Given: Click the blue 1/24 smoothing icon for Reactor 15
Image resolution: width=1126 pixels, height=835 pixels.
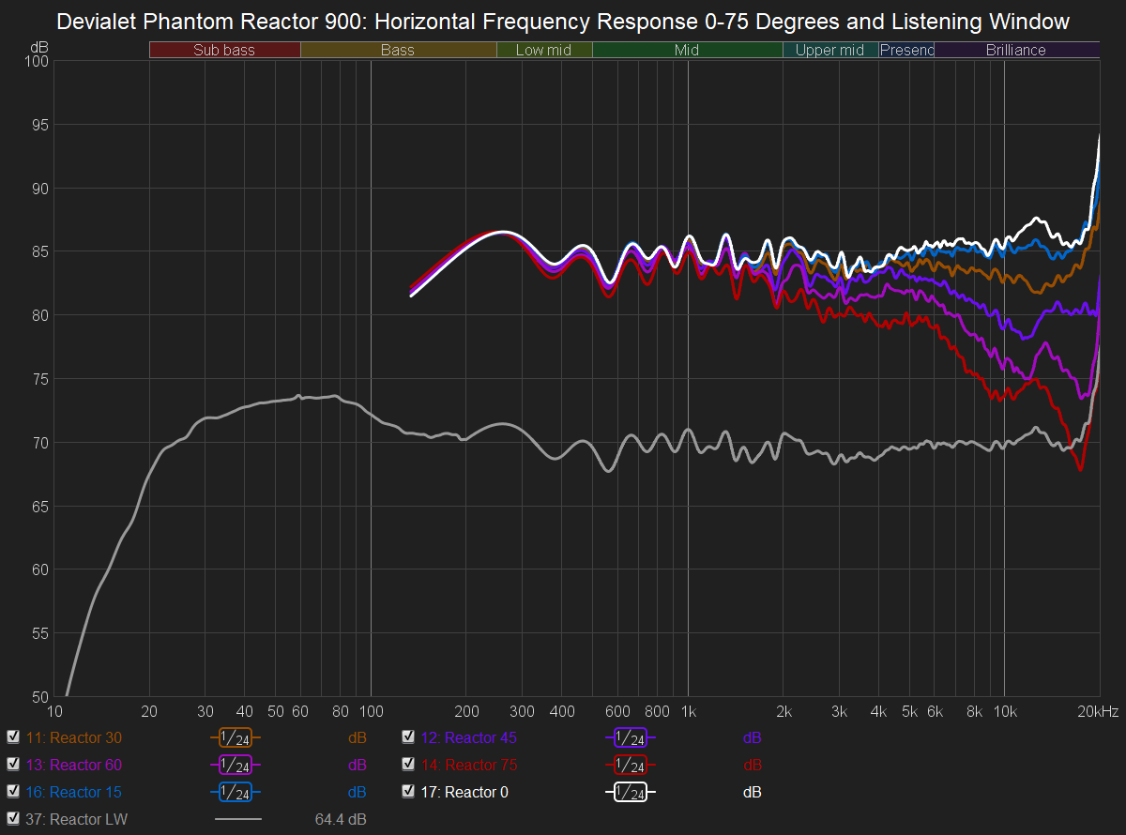Looking at the screenshot, I should (236, 793).
